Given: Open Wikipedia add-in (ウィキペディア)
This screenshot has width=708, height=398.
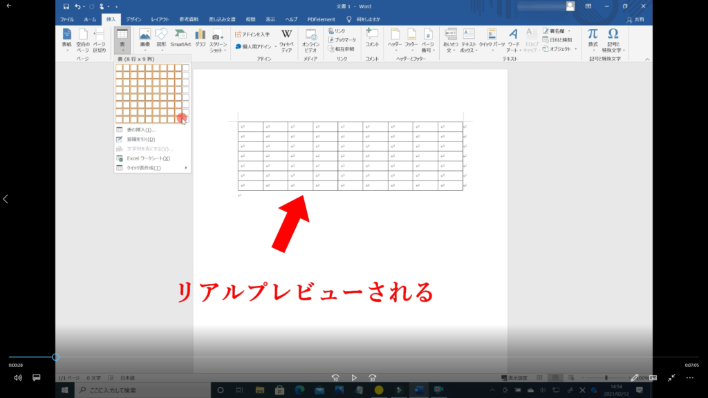Looking at the screenshot, I should [x=286, y=39].
